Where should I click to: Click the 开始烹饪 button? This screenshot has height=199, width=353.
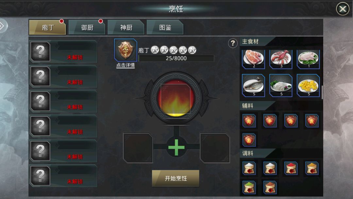176,178
